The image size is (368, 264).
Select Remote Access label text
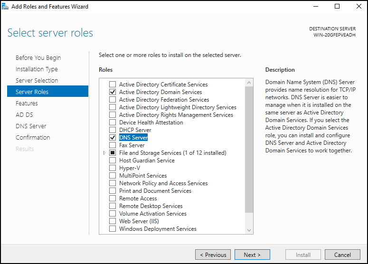point(138,198)
